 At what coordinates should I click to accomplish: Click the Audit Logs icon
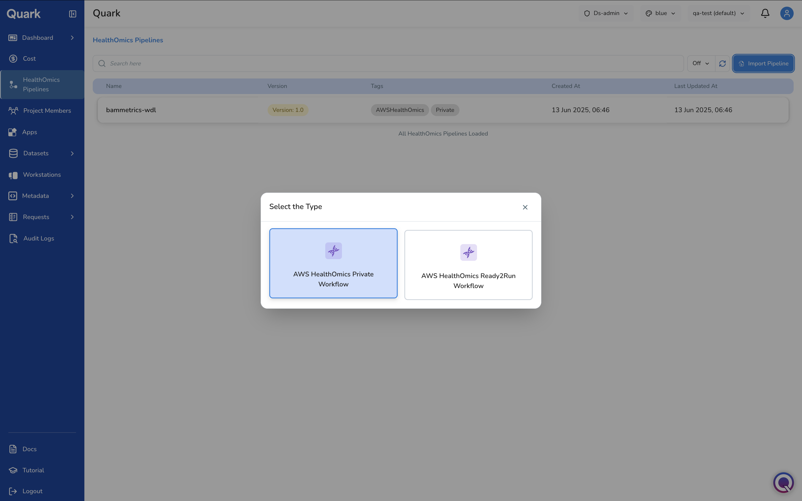tap(13, 239)
